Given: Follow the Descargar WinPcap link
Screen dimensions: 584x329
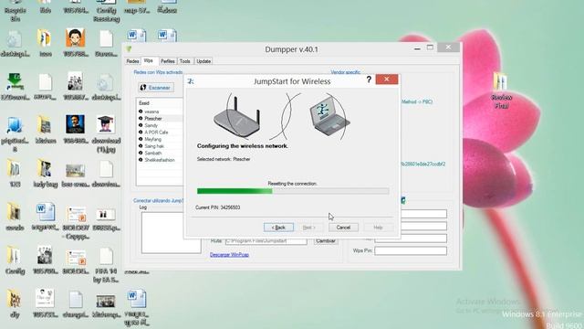Looking at the screenshot, I should pyautogui.click(x=229, y=255).
